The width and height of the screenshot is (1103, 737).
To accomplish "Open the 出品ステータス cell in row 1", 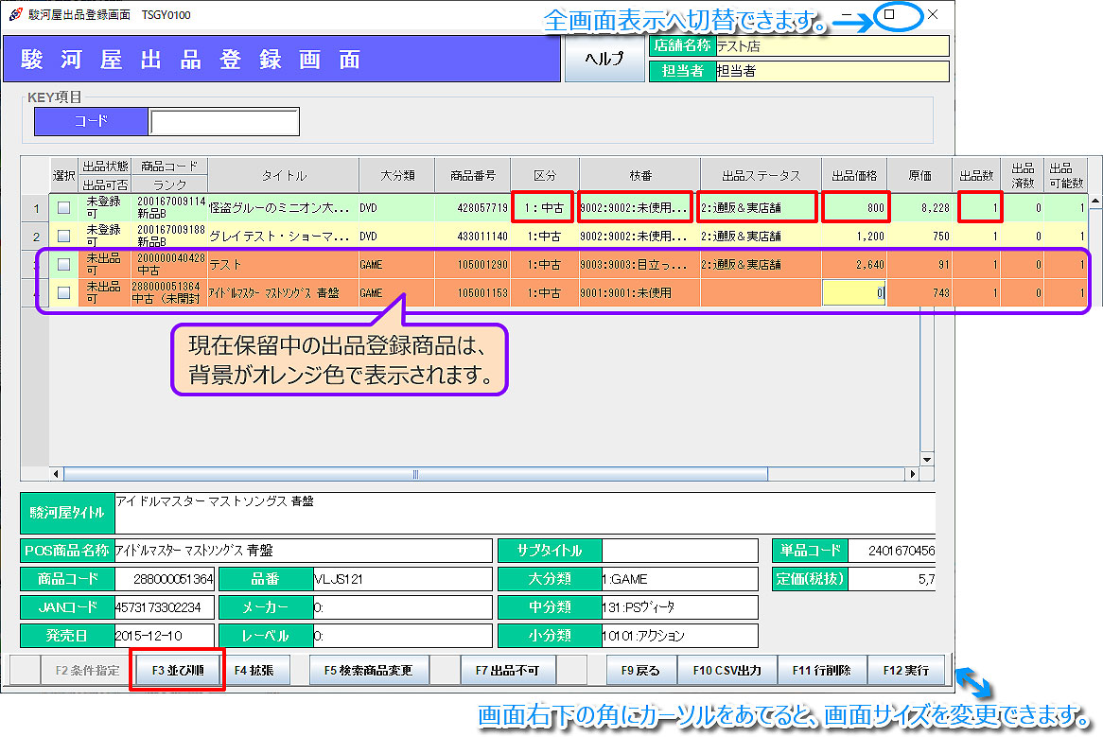I will [x=760, y=207].
